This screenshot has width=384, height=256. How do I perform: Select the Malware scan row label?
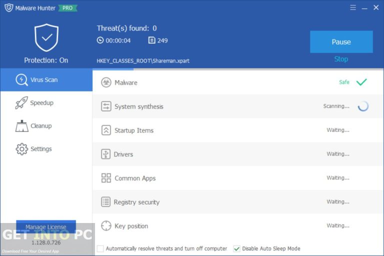pyautogui.click(x=126, y=82)
